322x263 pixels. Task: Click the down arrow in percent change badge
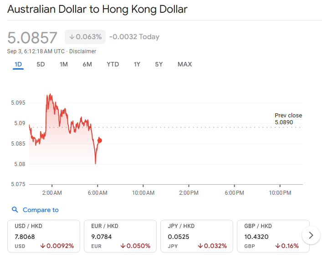tap(72, 37)
